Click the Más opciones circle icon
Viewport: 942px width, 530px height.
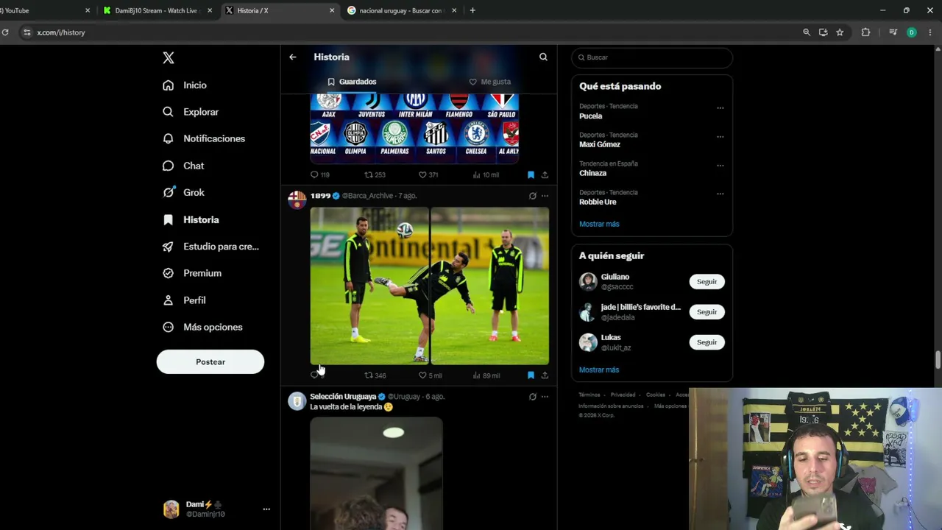(169, 327)
